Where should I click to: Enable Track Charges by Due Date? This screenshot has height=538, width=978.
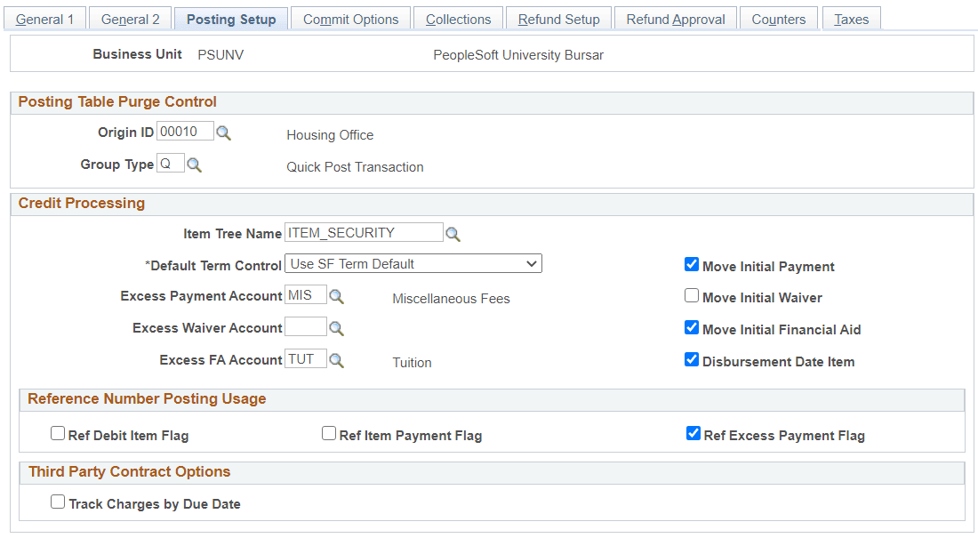[x=58, y=502]
